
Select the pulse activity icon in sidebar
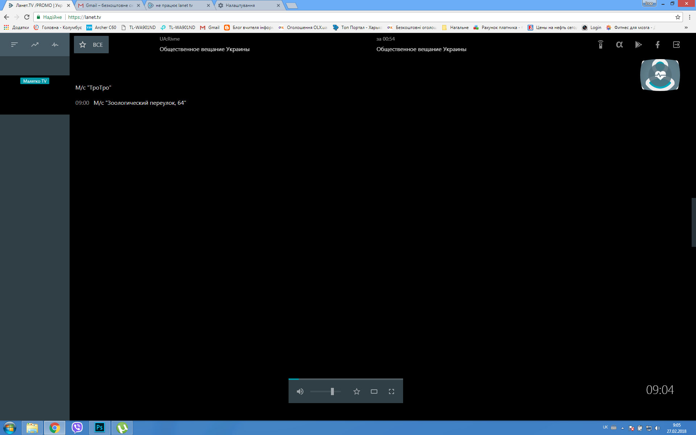(55, 45)
